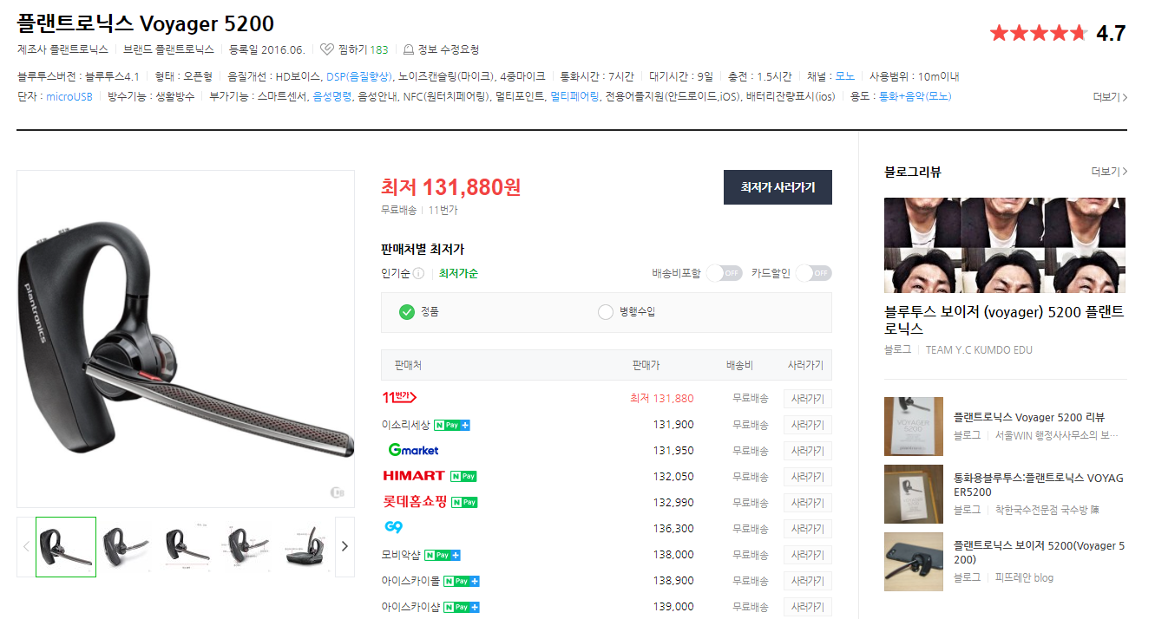Image resolution: width=1155 pixels, height=619 pixels.
Task: Click 사러가기 in the 이소리세상 row
Action: click(x=807, y=425)
